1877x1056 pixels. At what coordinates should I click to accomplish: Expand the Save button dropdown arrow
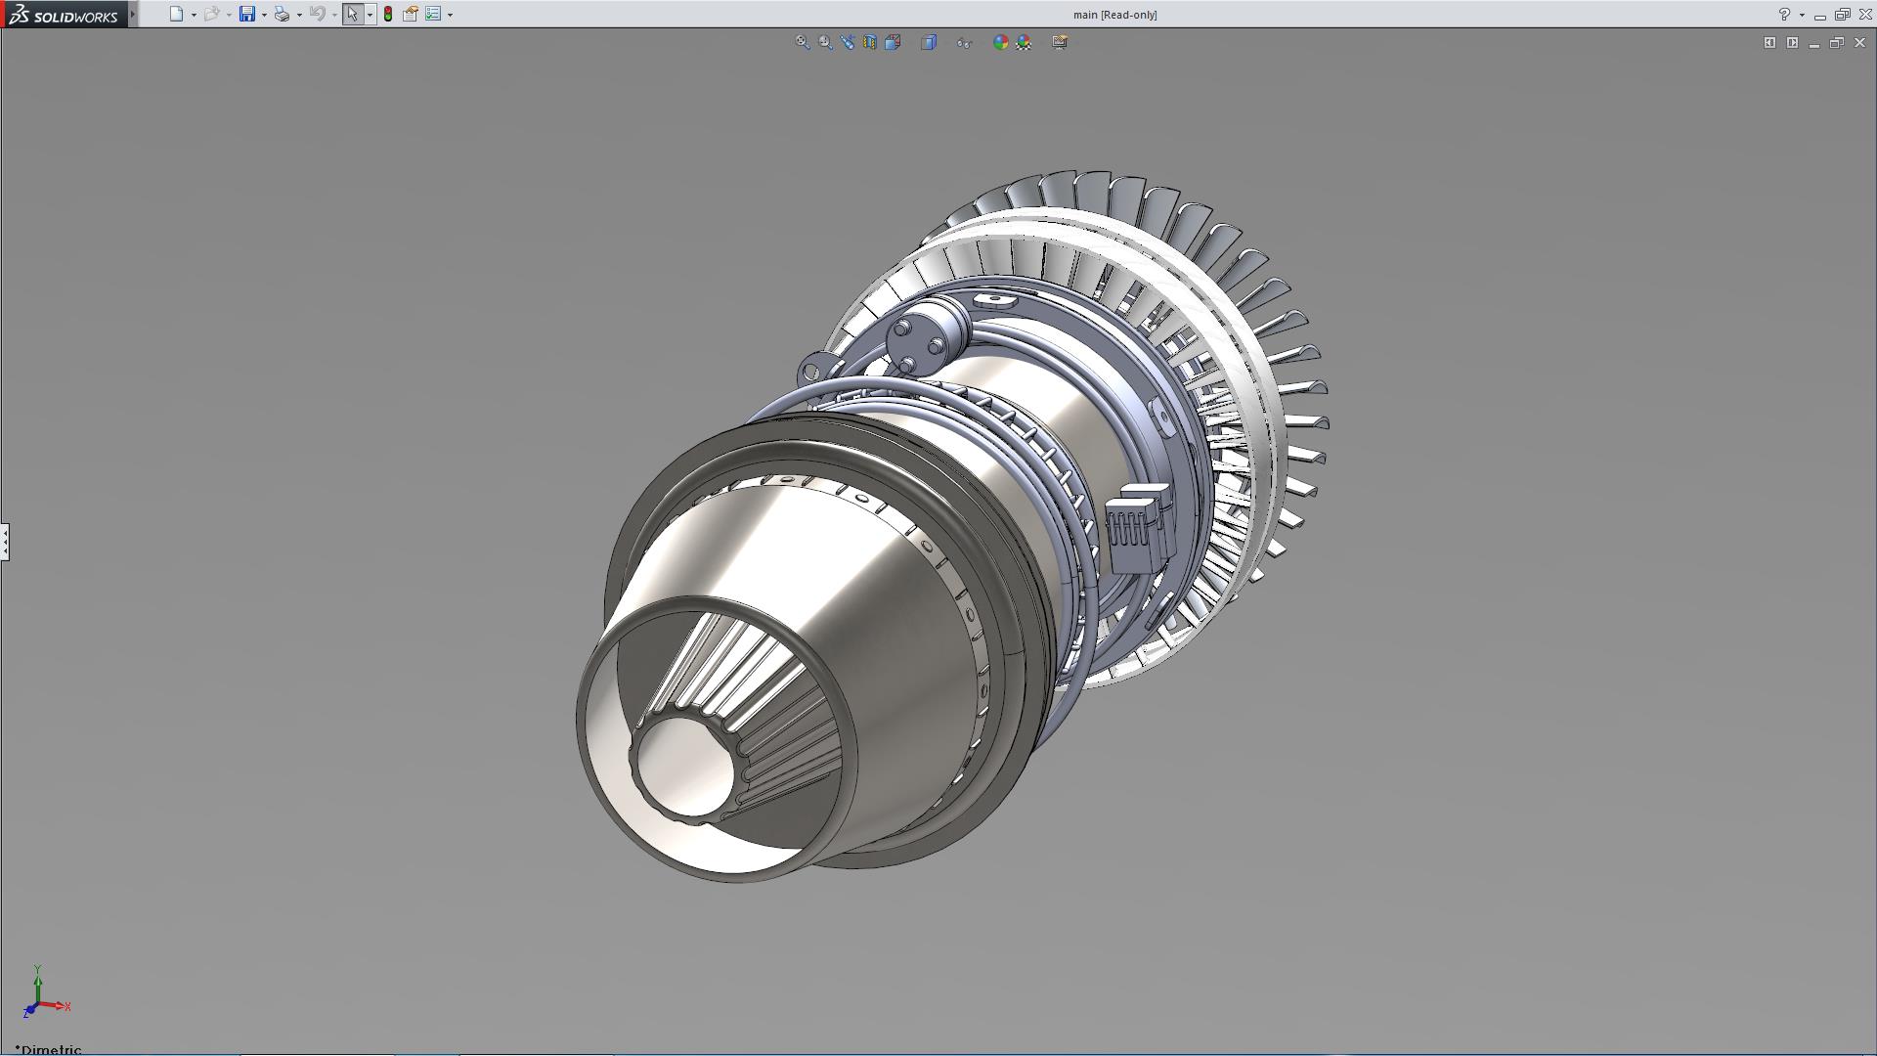tap(264, 15)
